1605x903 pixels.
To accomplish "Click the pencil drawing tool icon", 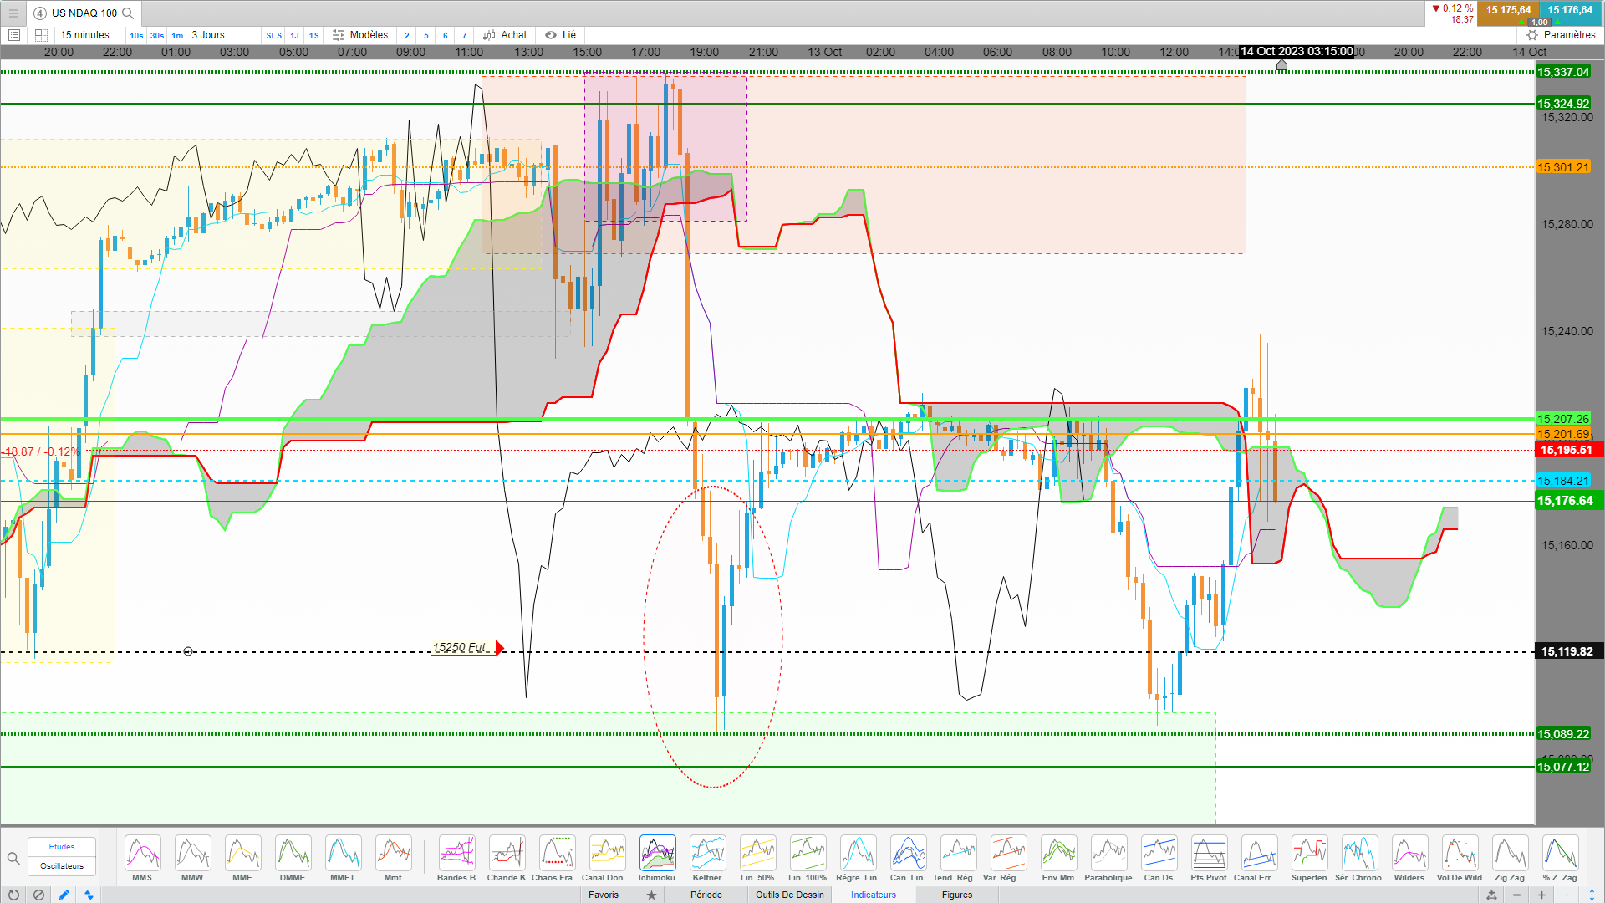I will (64, 895).
